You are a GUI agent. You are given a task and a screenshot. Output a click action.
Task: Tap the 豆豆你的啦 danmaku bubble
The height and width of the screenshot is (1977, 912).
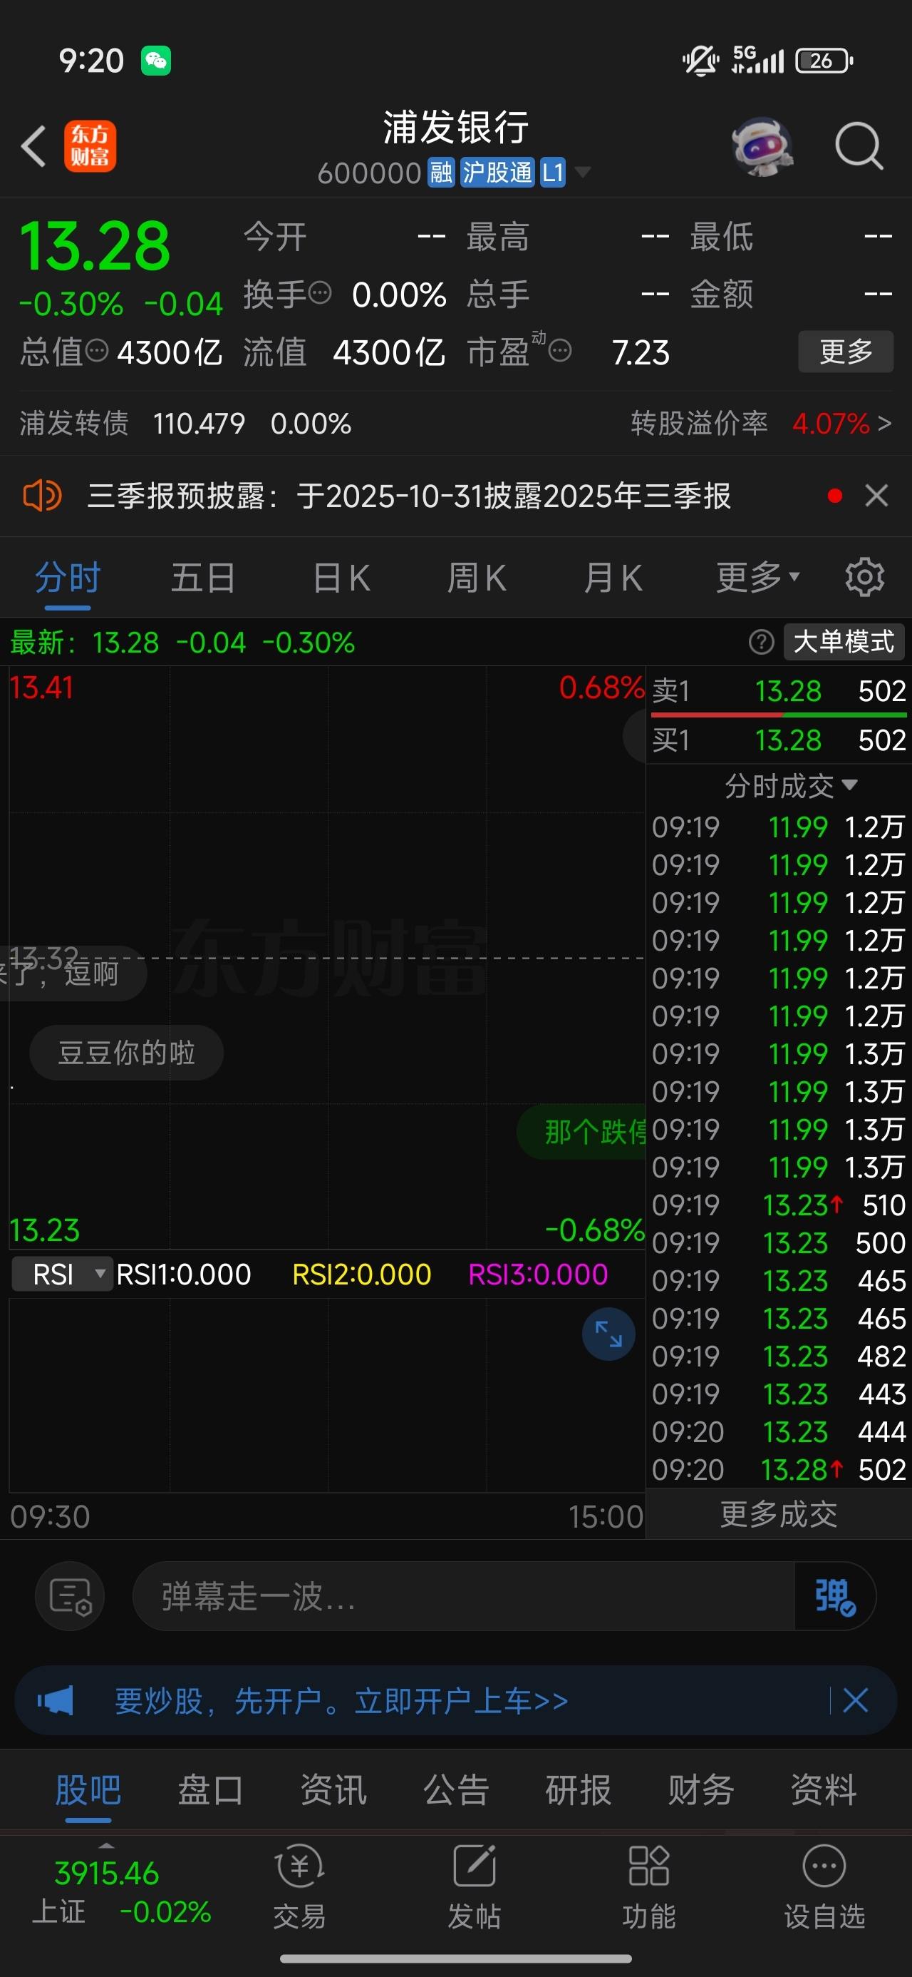[127, 1052]
